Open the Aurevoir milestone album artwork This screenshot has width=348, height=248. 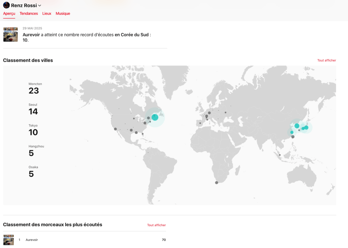coord(11,34)
